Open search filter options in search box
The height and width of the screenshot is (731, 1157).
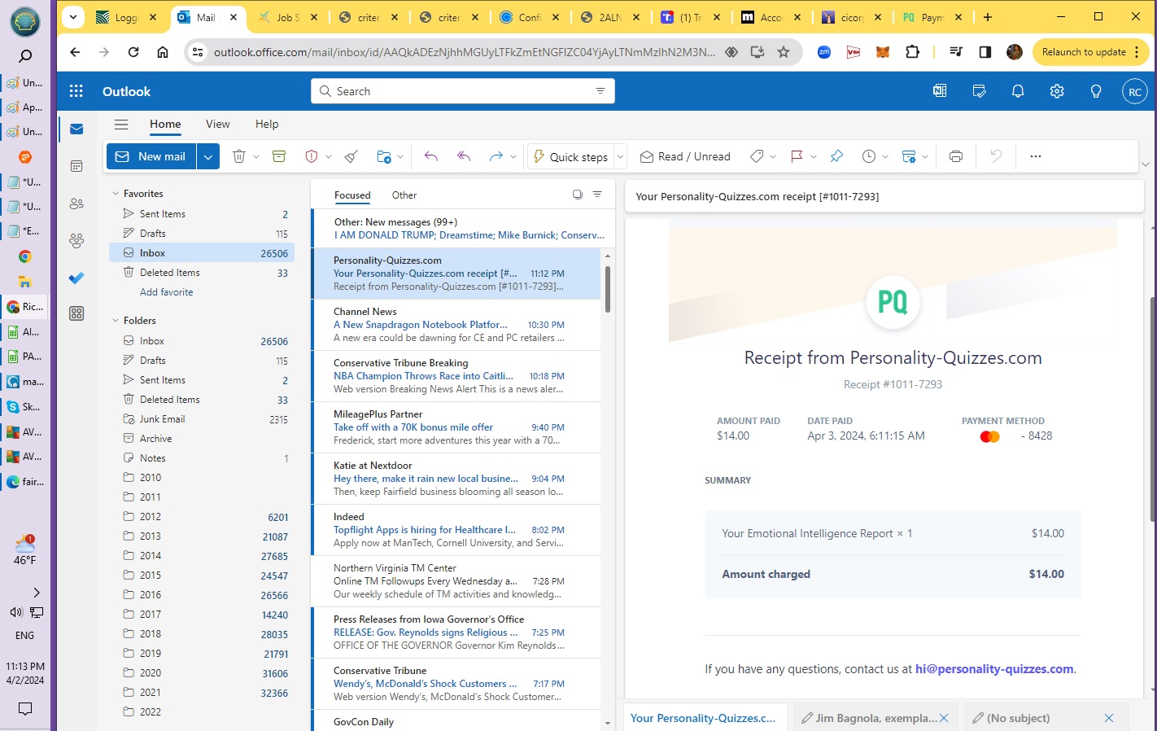(600, 91)
